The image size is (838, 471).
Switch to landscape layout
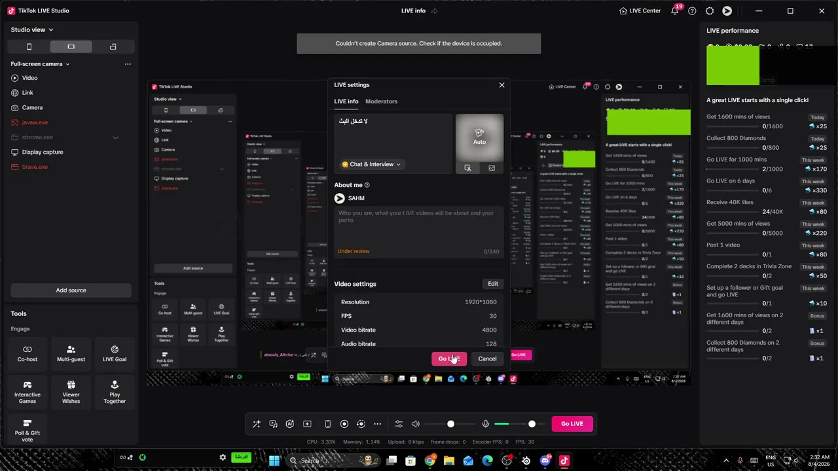click(71, 46)
